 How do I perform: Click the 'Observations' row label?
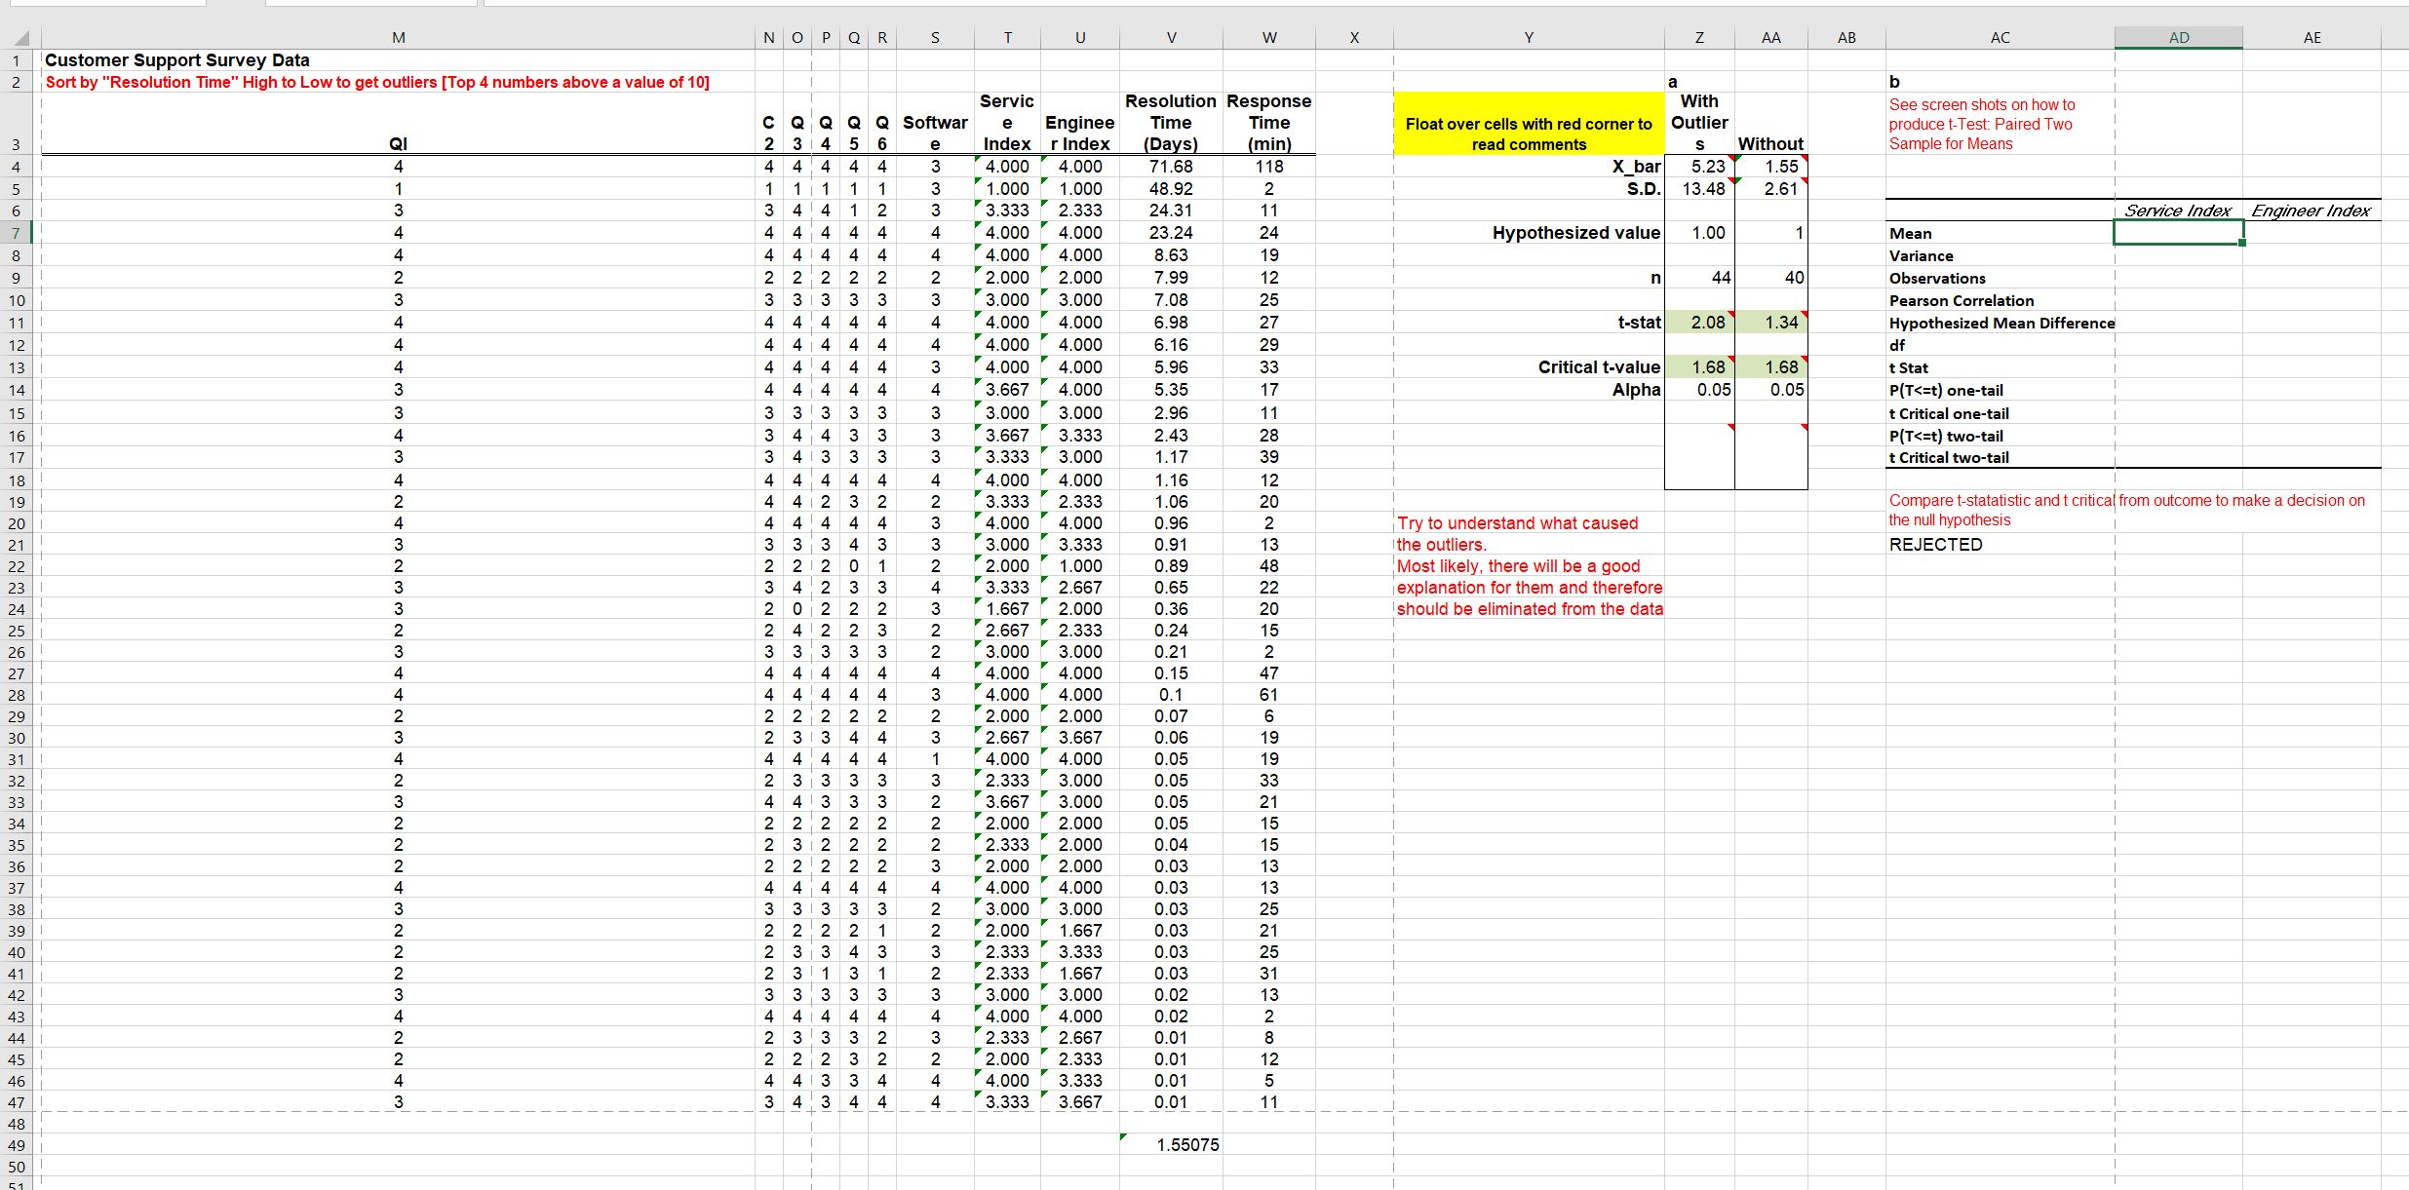1936,279
